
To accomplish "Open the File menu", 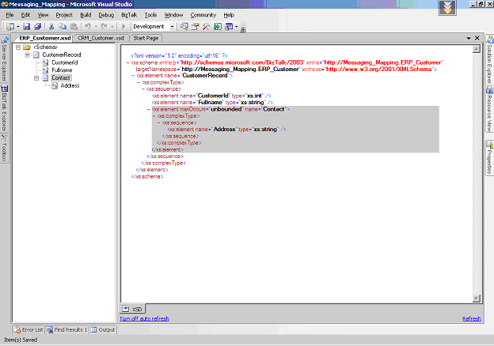I will coord(9,15).
